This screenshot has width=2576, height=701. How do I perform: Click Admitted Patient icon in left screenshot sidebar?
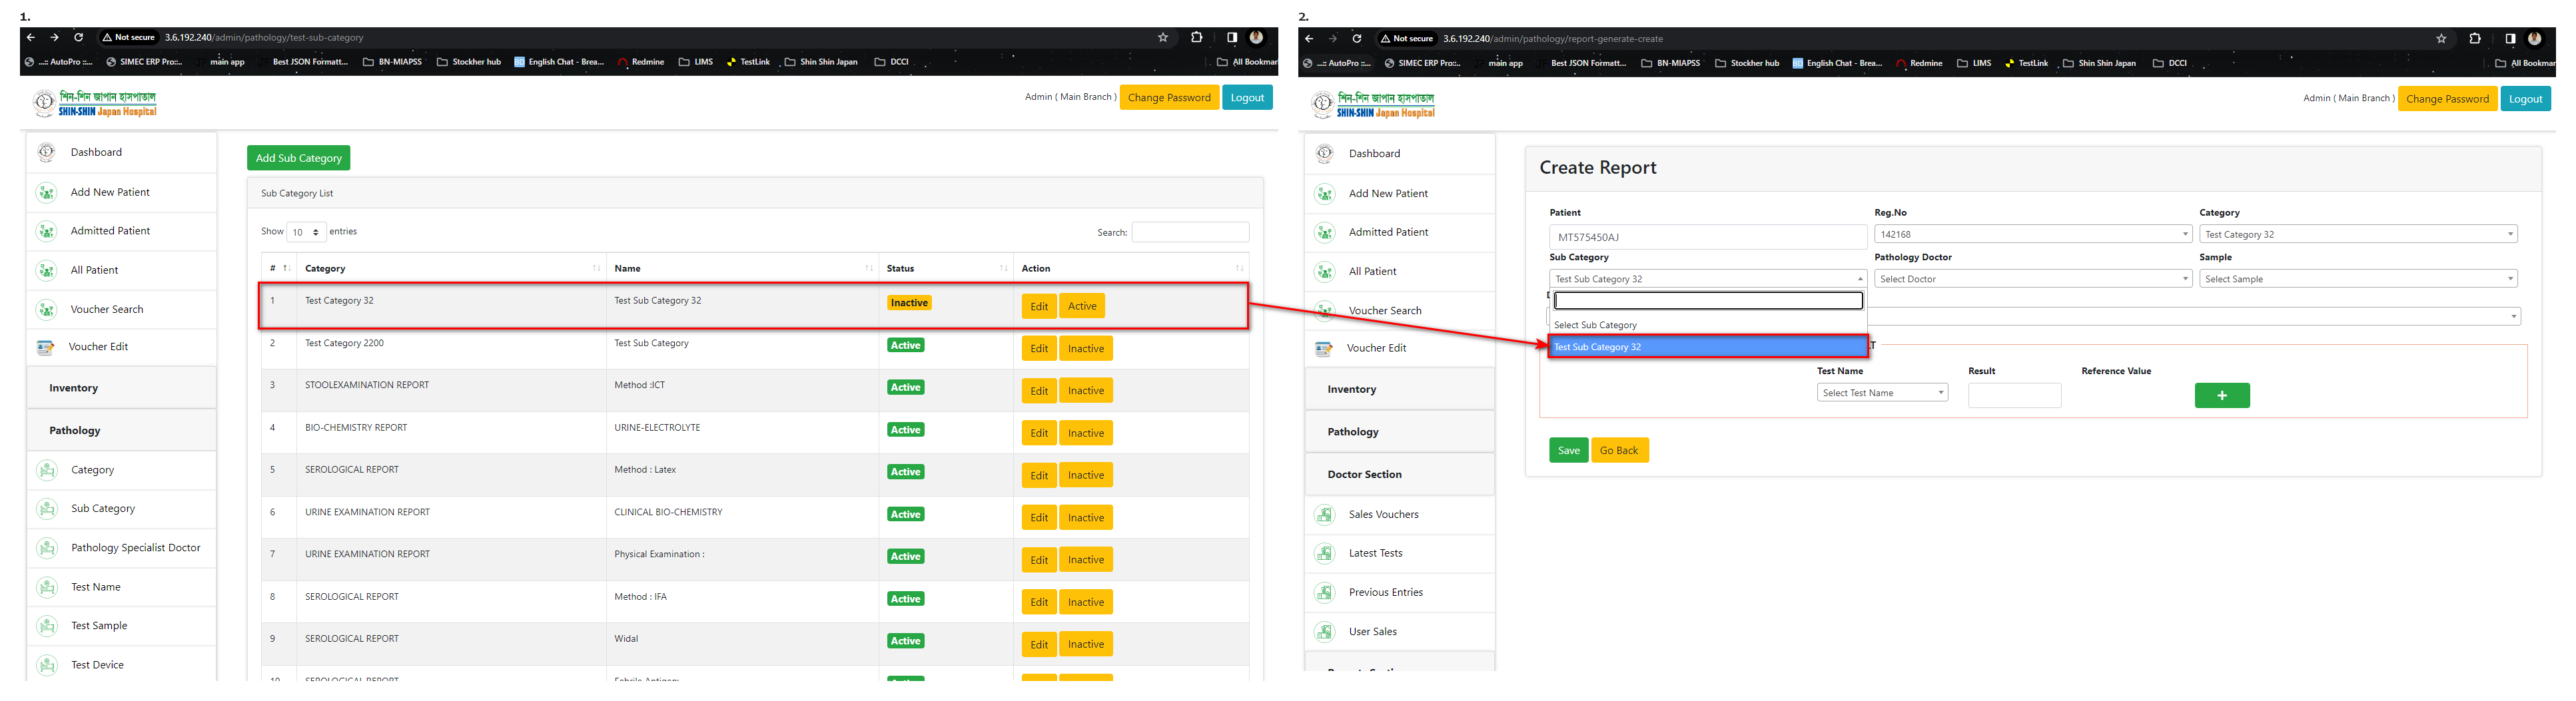point(46,231)
